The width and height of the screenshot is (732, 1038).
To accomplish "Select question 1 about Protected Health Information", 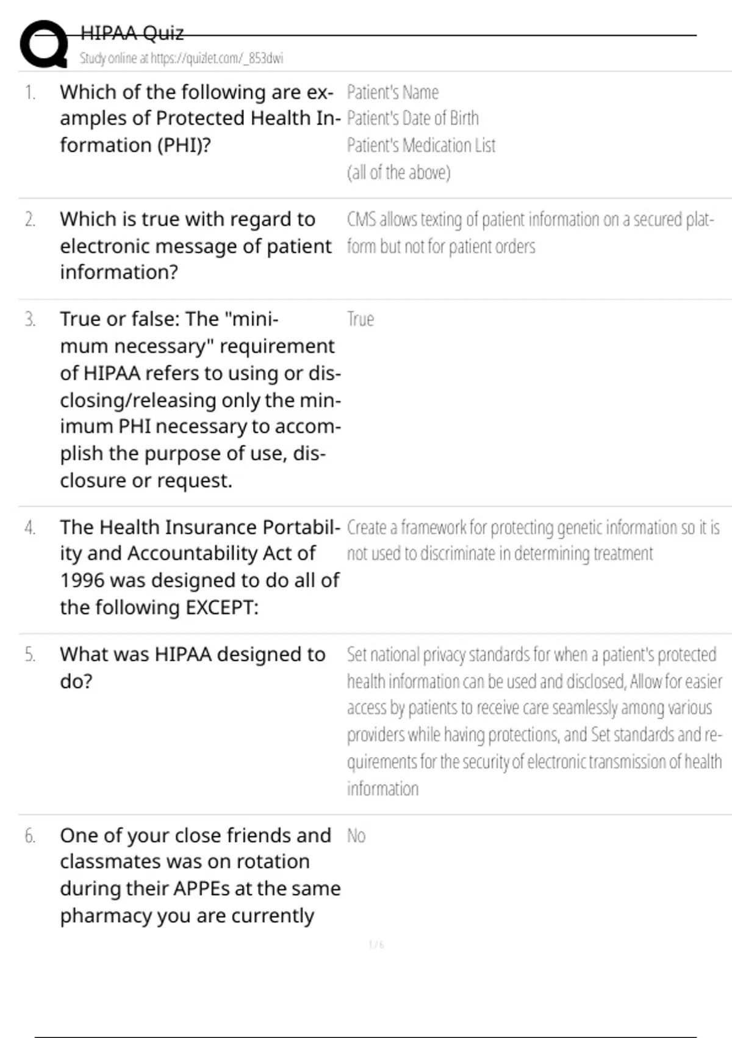I will click(x=199, y=118).
